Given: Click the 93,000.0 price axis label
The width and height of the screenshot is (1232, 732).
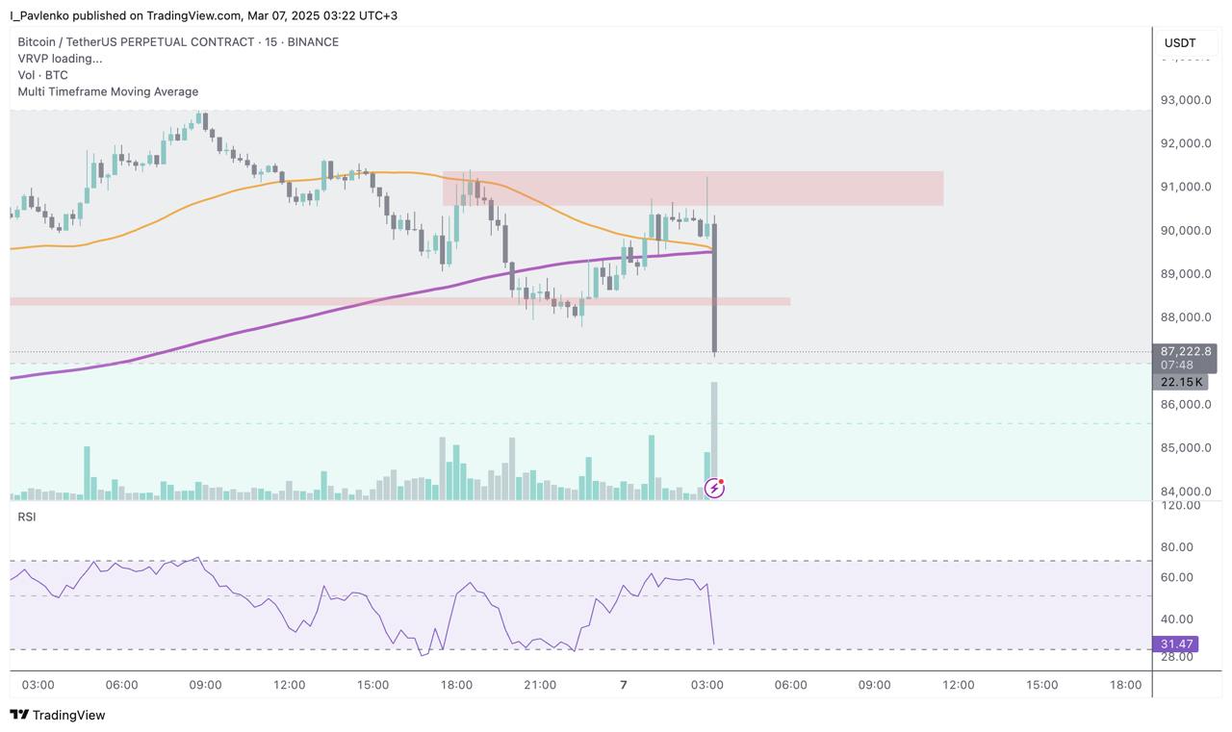Looking at the screenshot, I should pyautogui.click(x=1186, y=100).
